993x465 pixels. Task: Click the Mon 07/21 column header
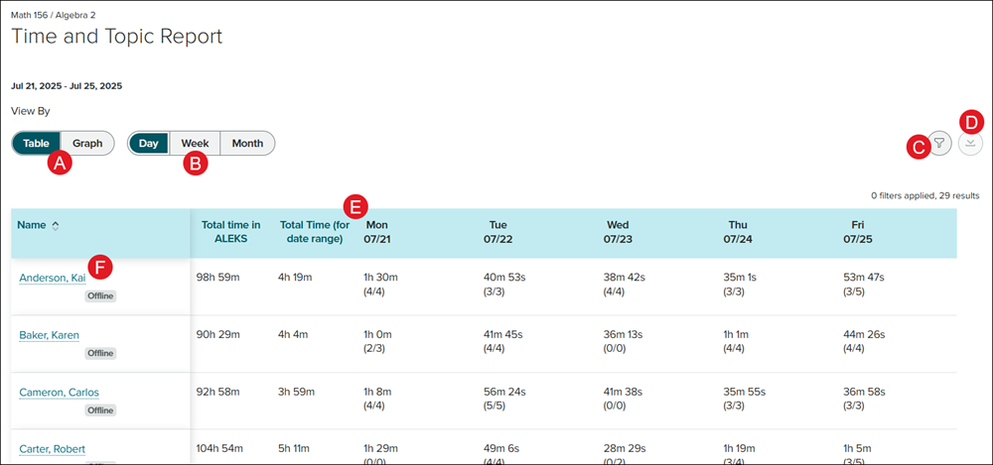click(377, 232)
